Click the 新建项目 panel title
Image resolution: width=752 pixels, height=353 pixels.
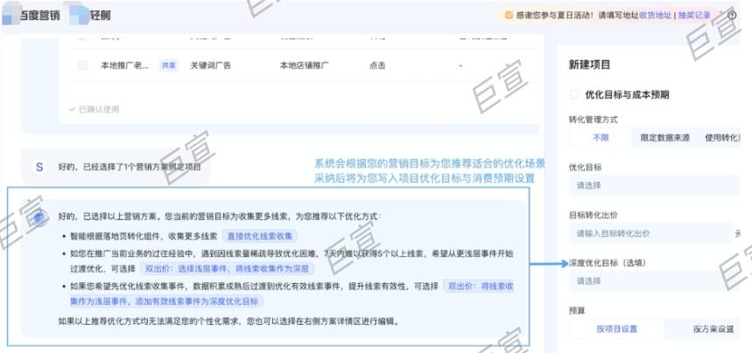click(x=589, y=65)
